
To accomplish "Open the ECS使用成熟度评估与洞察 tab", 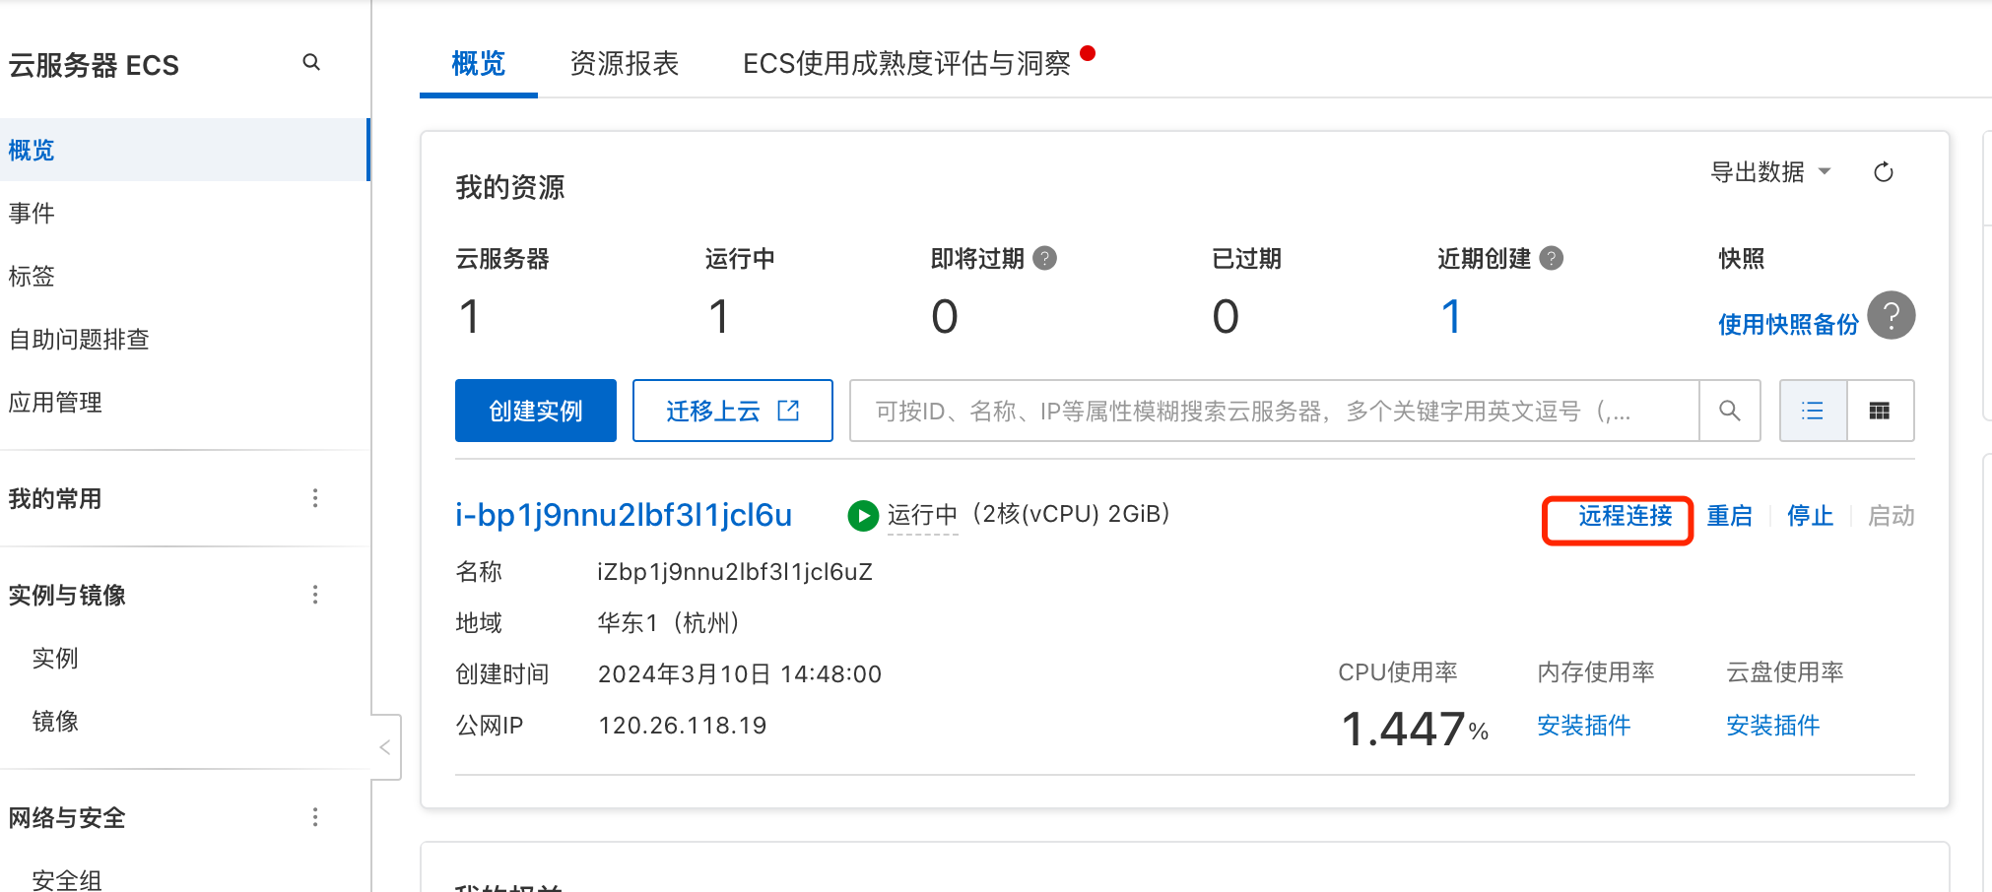I will [906, 64].
